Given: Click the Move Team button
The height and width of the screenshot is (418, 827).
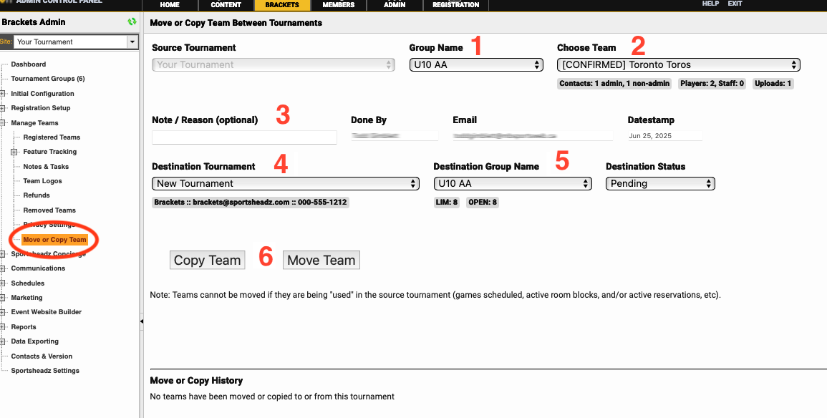Looking at the screenshot, I should [x=321, y=260].
